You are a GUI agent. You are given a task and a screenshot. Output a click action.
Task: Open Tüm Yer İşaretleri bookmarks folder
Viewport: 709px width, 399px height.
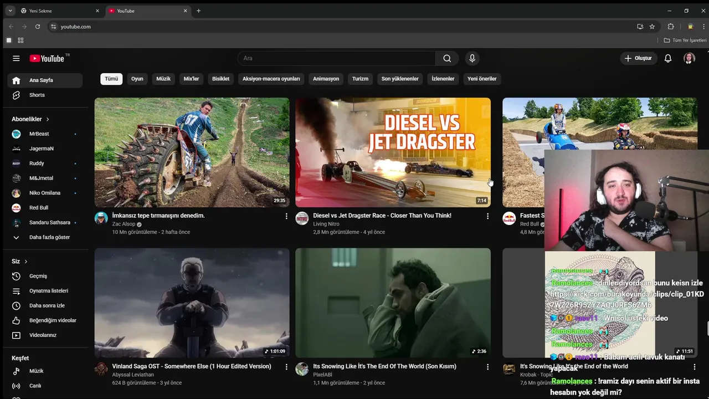[685, 40]
